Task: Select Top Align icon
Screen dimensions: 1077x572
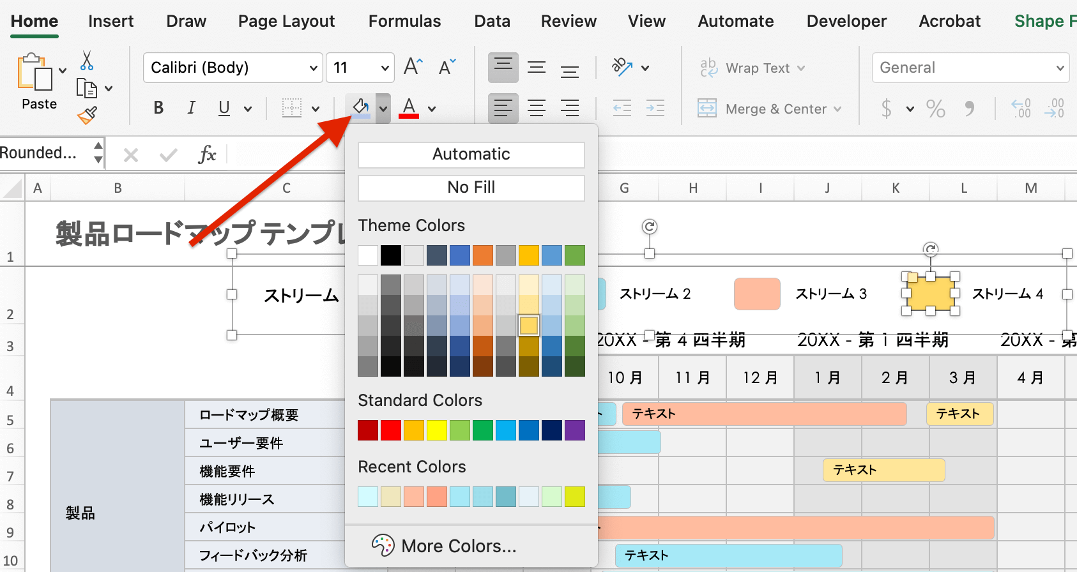Action: coord(503,67)
